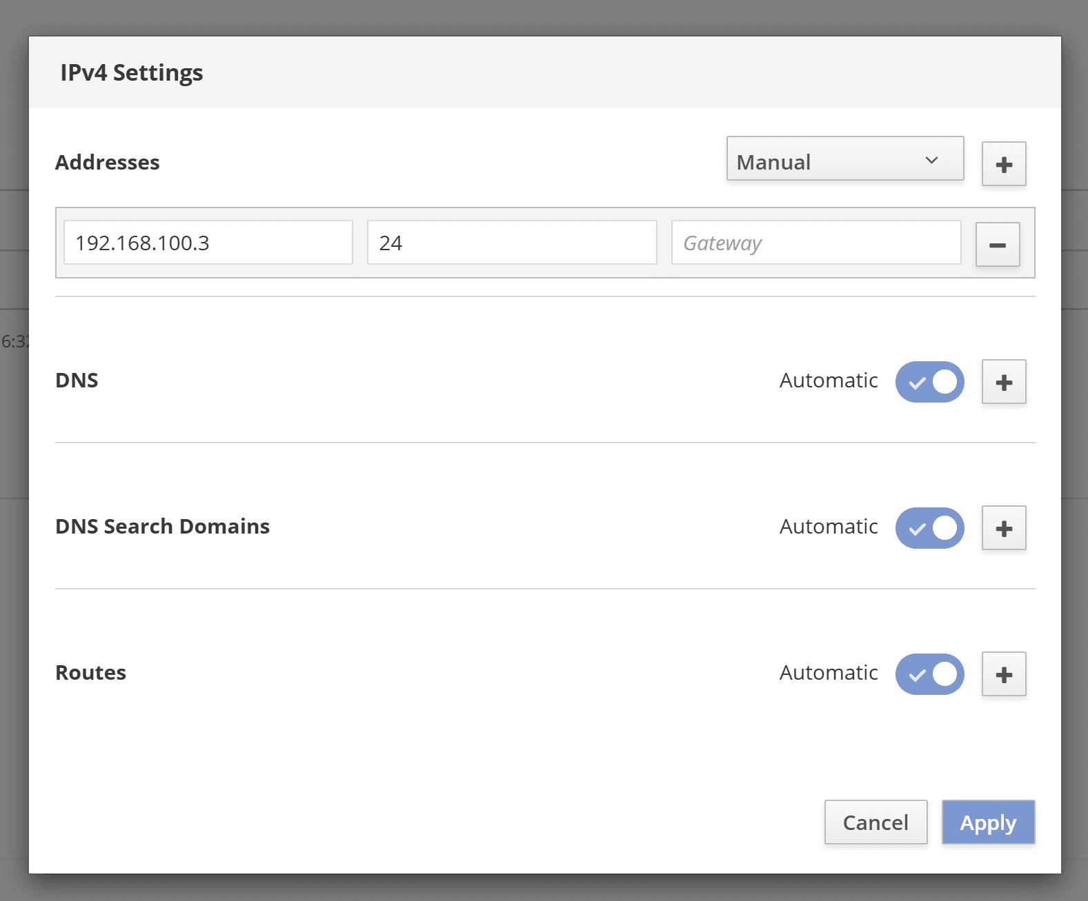Cancel the IPv4 Settings dialog
This screenshot has width=1088, height=901.
(876, 822)
